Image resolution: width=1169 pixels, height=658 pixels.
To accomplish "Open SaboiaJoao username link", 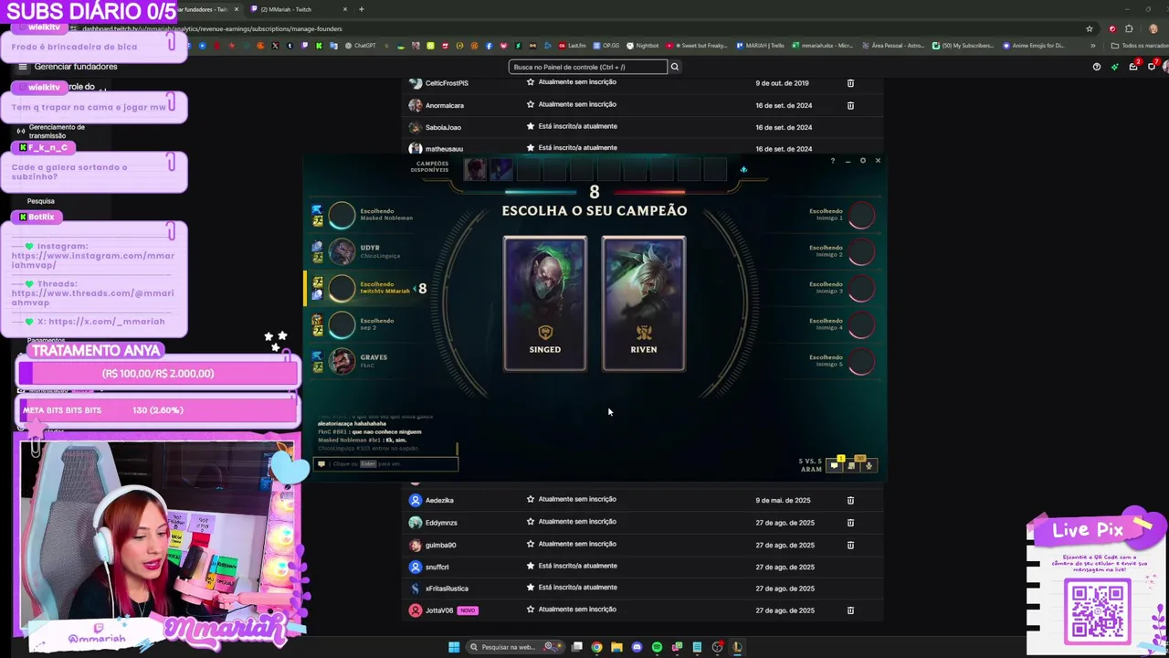I will tap(443, 127).
